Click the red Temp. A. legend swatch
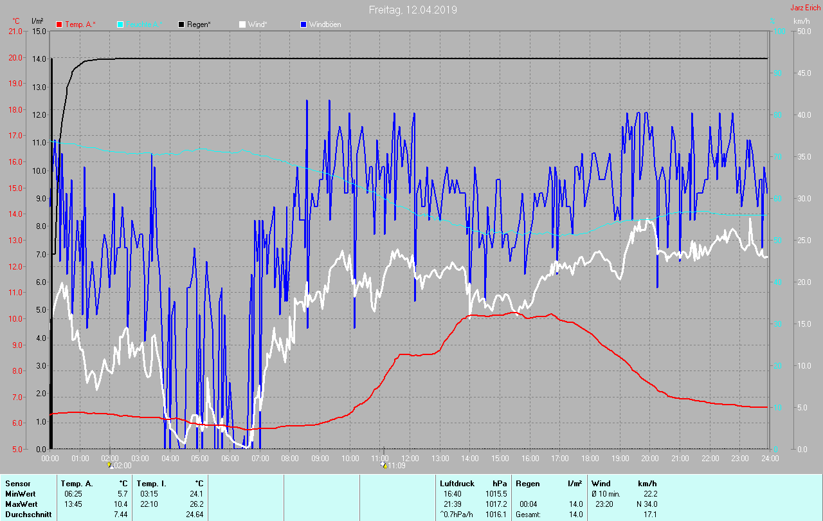This screenshot has width=823, height=521. [x=59, y=24]
